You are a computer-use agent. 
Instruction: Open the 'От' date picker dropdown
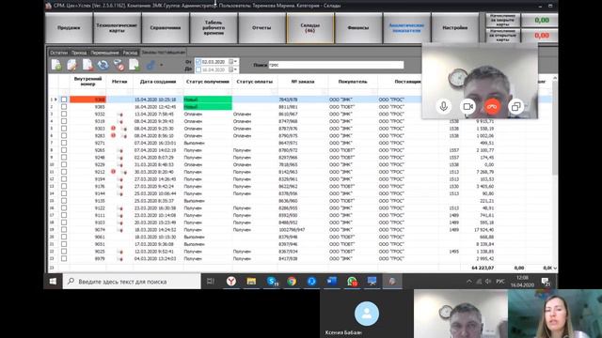click(x=233, y=62)
